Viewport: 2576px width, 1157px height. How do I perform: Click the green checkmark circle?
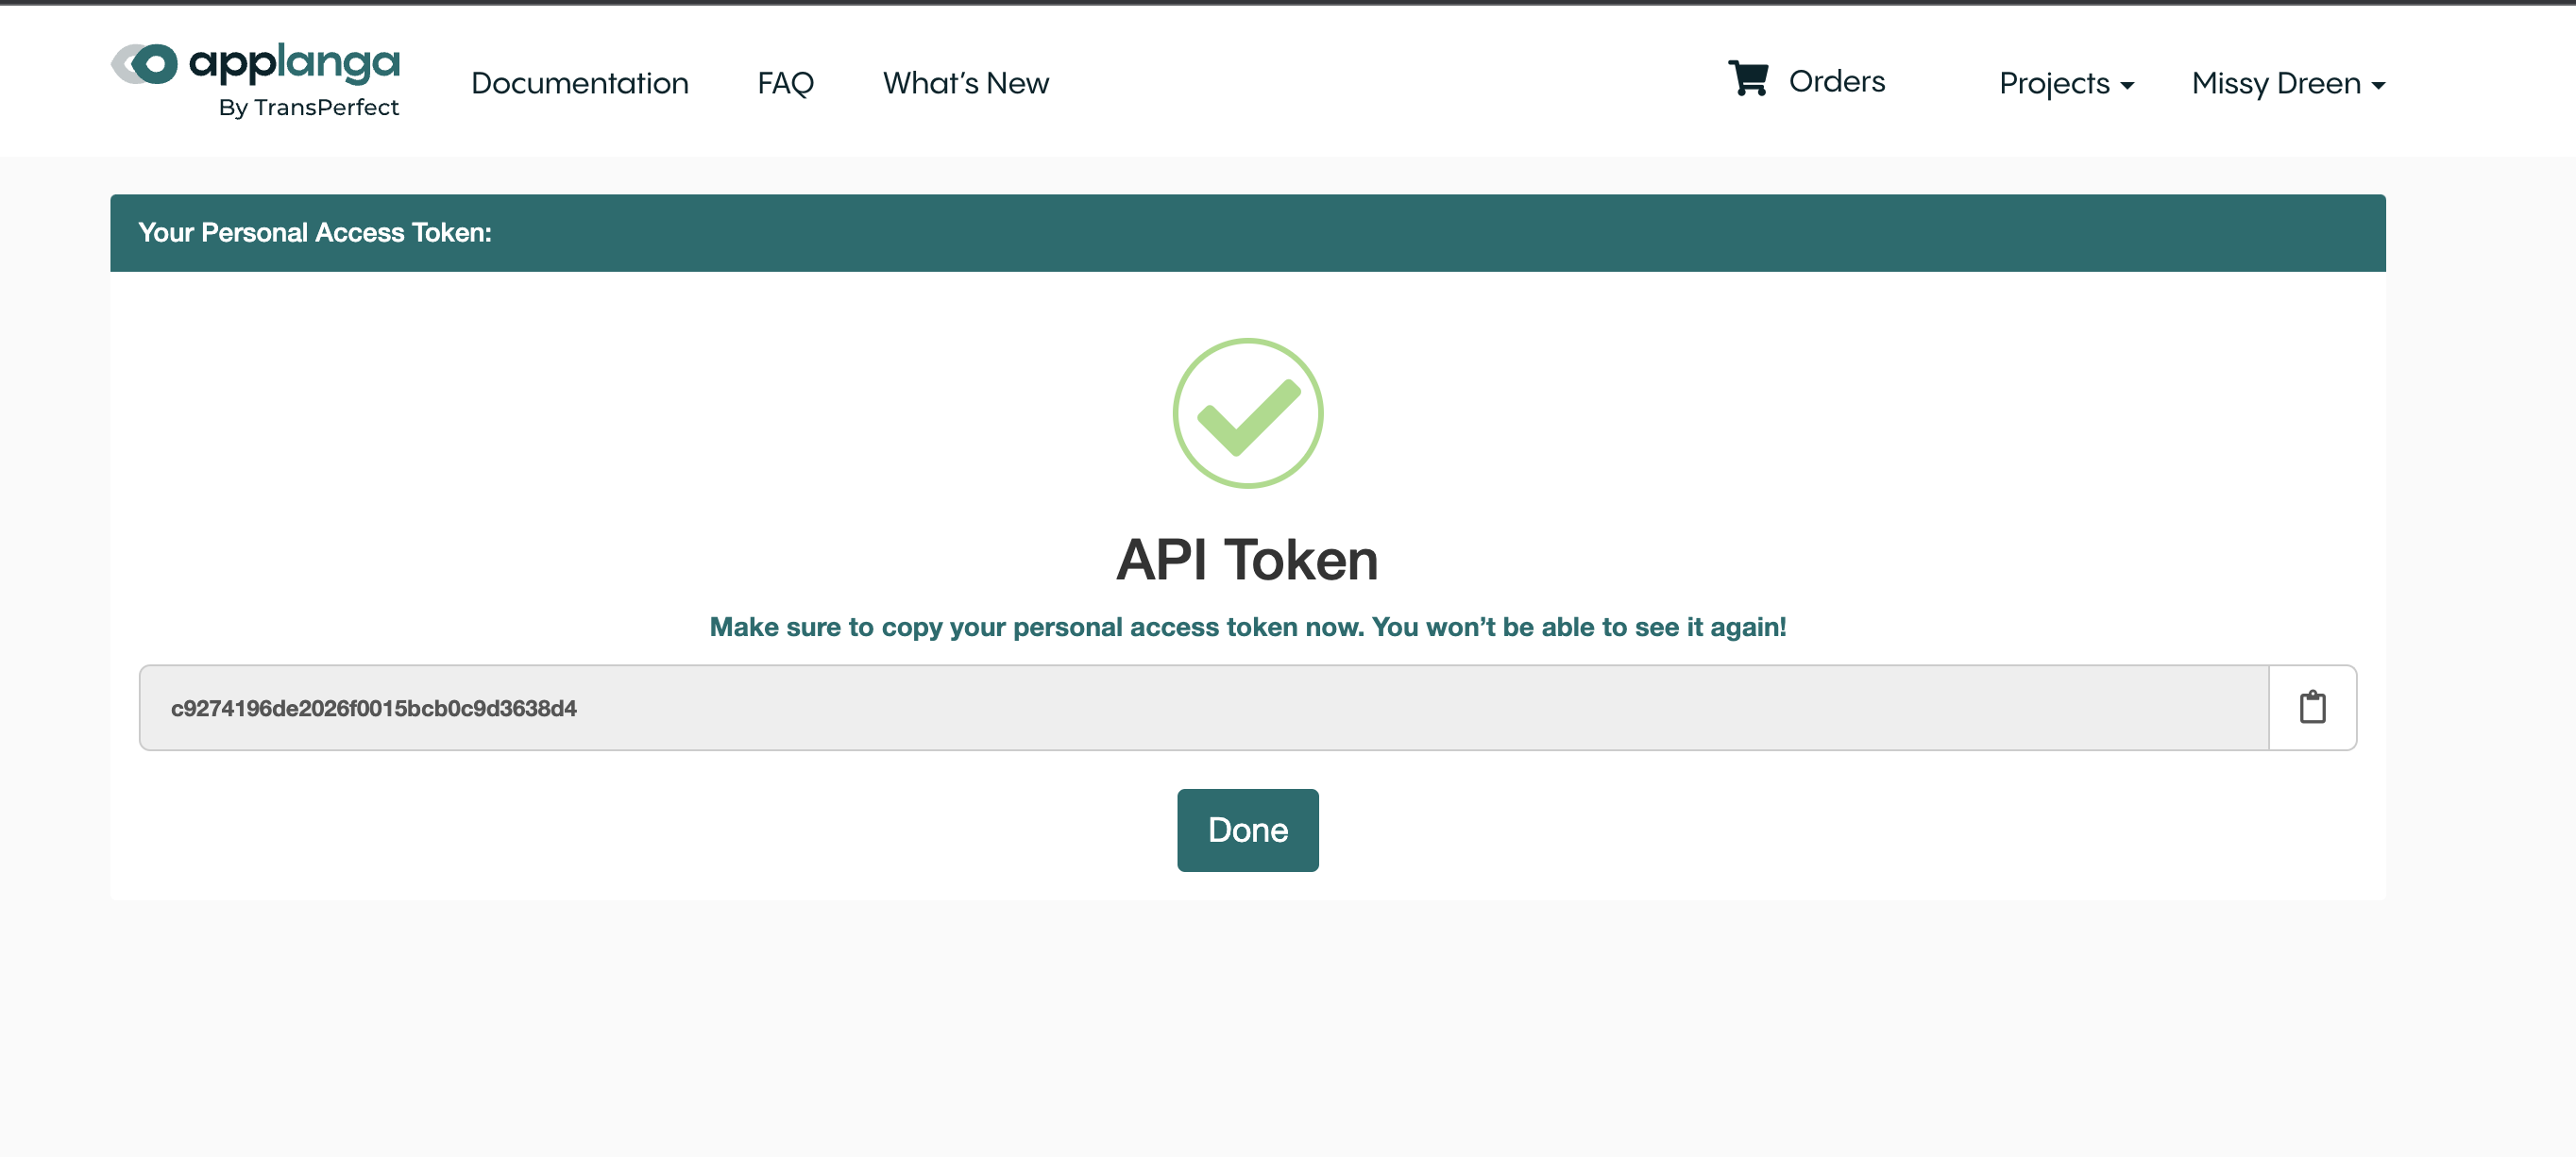1248,412
